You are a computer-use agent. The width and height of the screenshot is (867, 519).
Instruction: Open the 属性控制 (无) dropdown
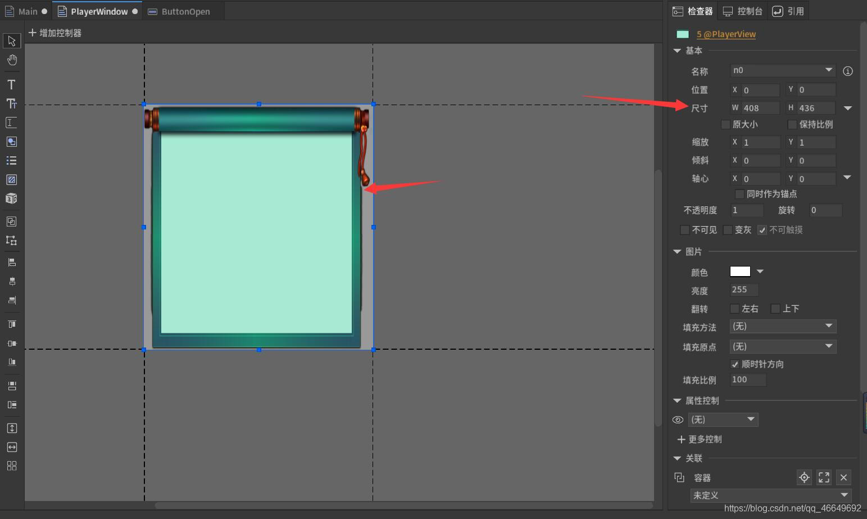[723, 419]
